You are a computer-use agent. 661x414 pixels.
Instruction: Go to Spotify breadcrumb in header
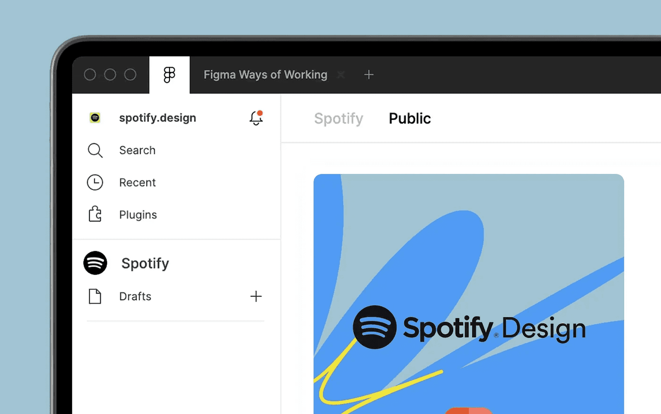tap(339, 118)
